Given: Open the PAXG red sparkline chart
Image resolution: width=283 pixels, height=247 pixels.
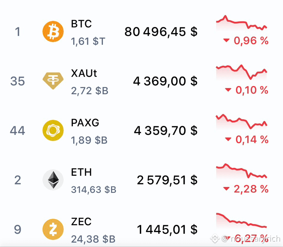Looking at the screenshot, I should pos(242,121).
